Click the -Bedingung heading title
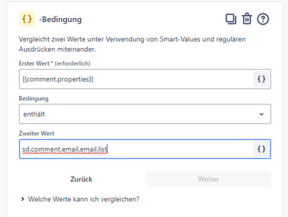The image size is (288, 217). 61,19
